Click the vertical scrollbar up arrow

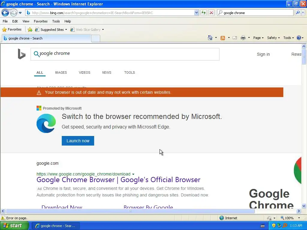304,46
